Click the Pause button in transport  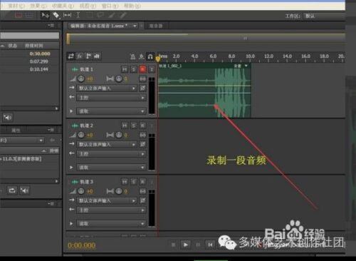[x=198, y=245]
